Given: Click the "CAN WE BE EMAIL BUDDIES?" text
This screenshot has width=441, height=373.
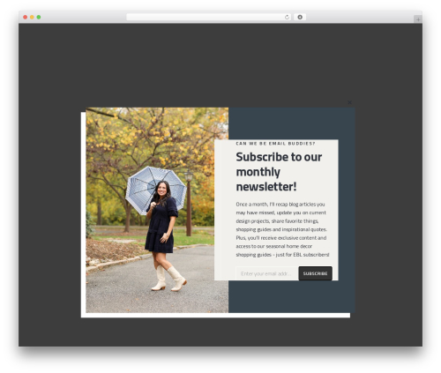Looking at the screenshot, I should pos(275,144).
